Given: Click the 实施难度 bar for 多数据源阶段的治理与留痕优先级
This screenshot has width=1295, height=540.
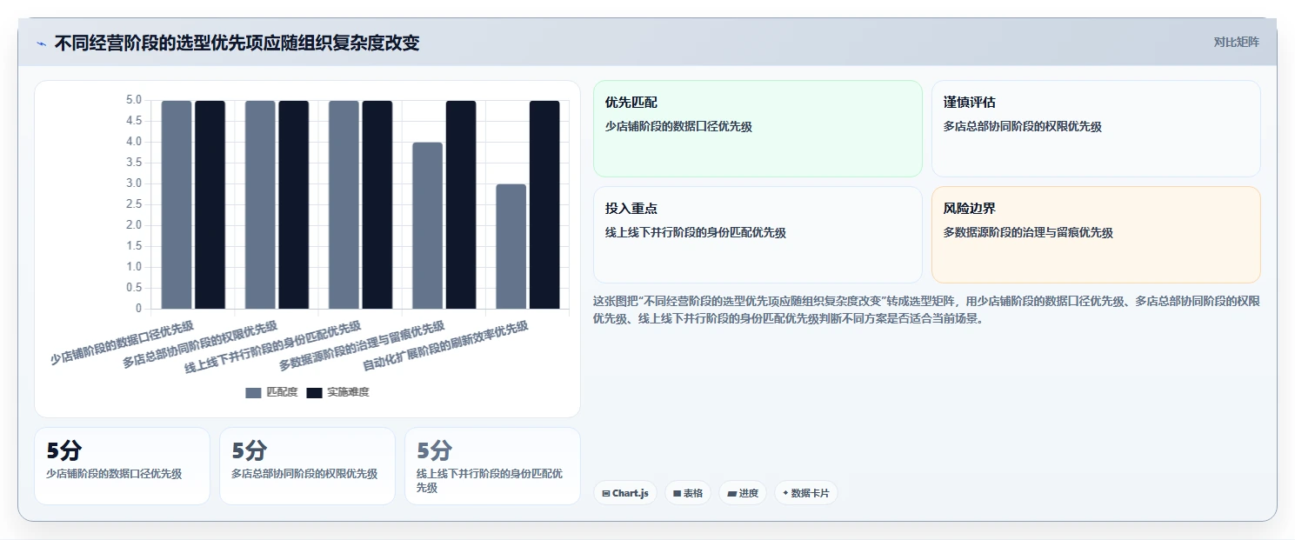Looking at the screenshot, I should tap(461, 204).
